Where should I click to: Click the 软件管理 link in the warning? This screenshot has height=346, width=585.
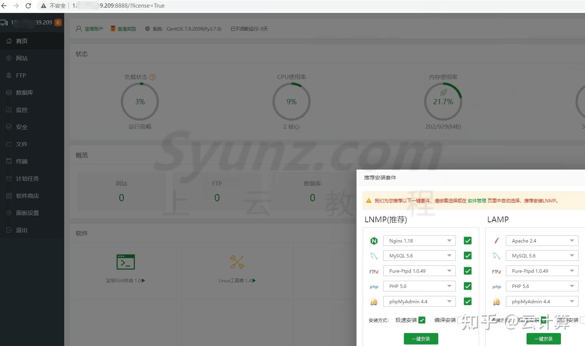[477, 200]
